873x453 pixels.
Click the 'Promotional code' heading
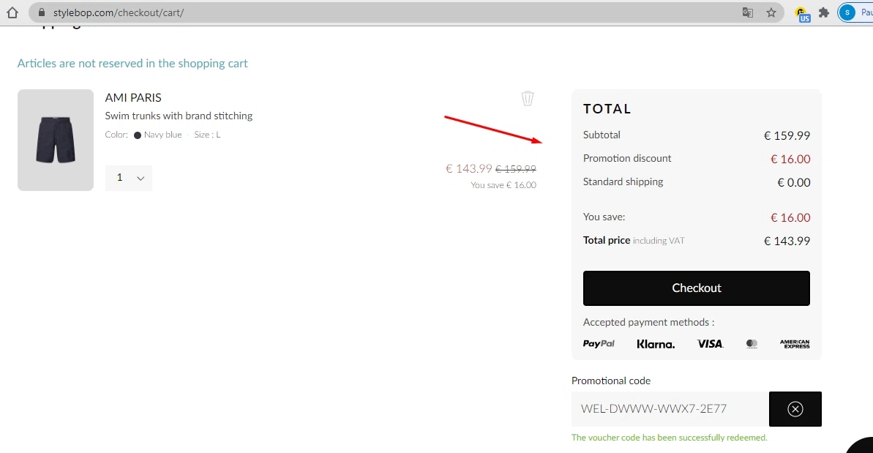click(x=611, y=381)
